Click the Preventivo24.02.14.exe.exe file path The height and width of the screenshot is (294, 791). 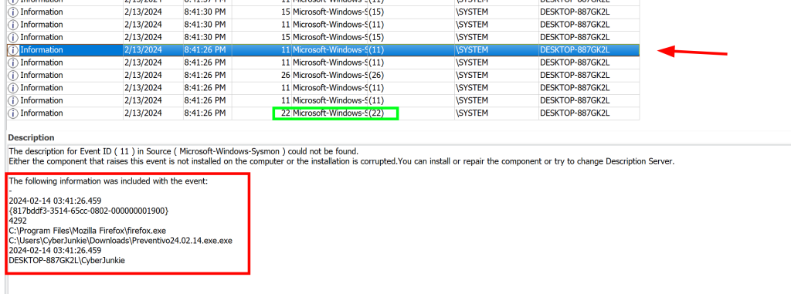coord(121,241)
